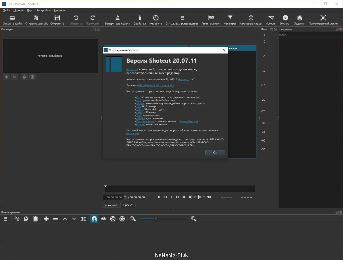Click timeline zoom out magnifier
This screenshot has height=260, width=343.
coord(133,219)
